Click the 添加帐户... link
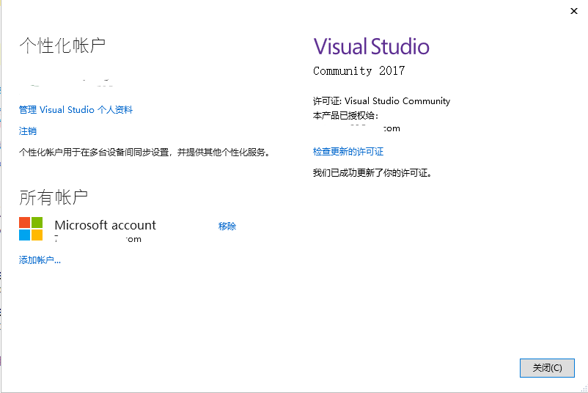 (40, 260)
